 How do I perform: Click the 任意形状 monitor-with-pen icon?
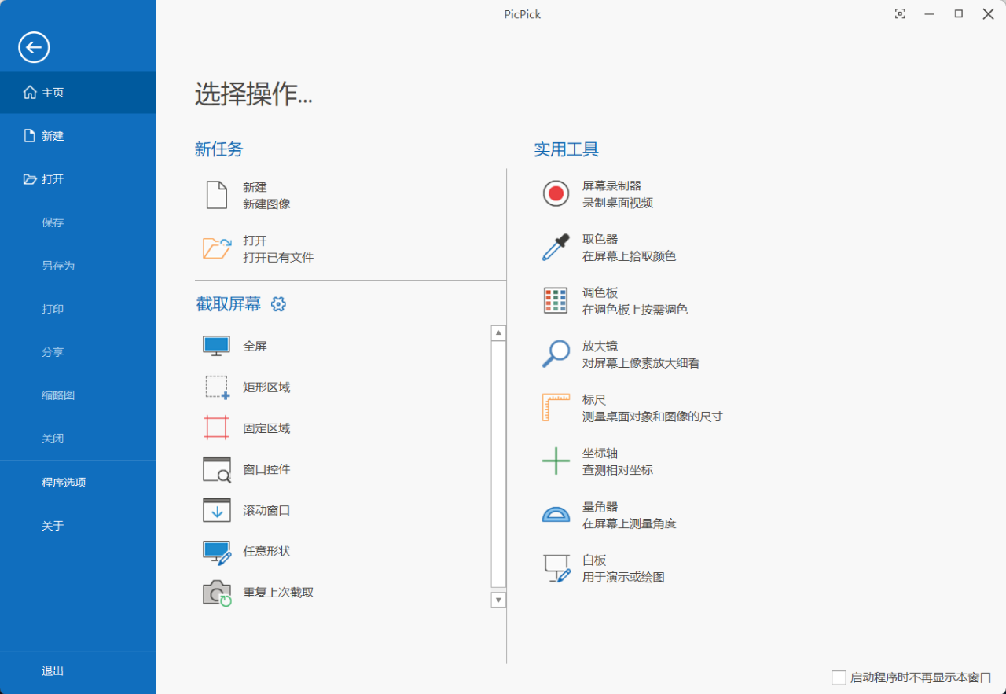(217, 553)
